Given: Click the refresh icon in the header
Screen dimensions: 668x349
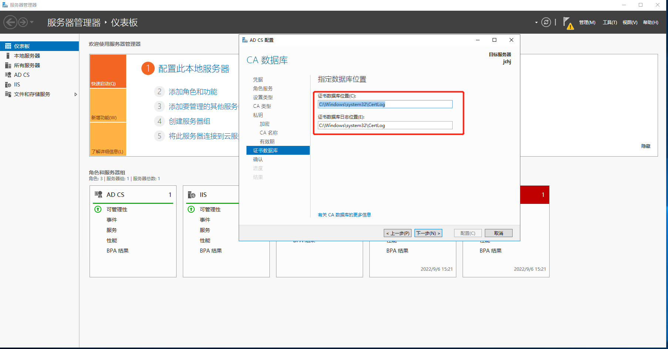Looking at the screenshot, I should click(x=546, y=22).
